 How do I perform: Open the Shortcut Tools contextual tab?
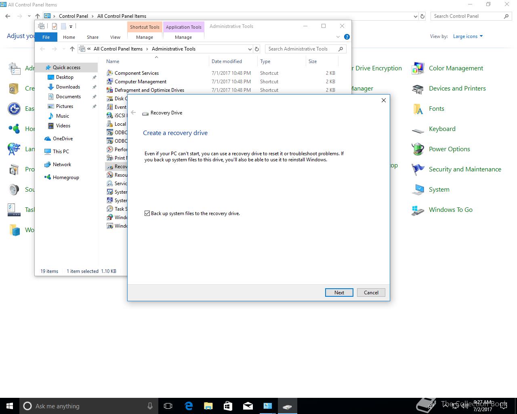point(145,27)
